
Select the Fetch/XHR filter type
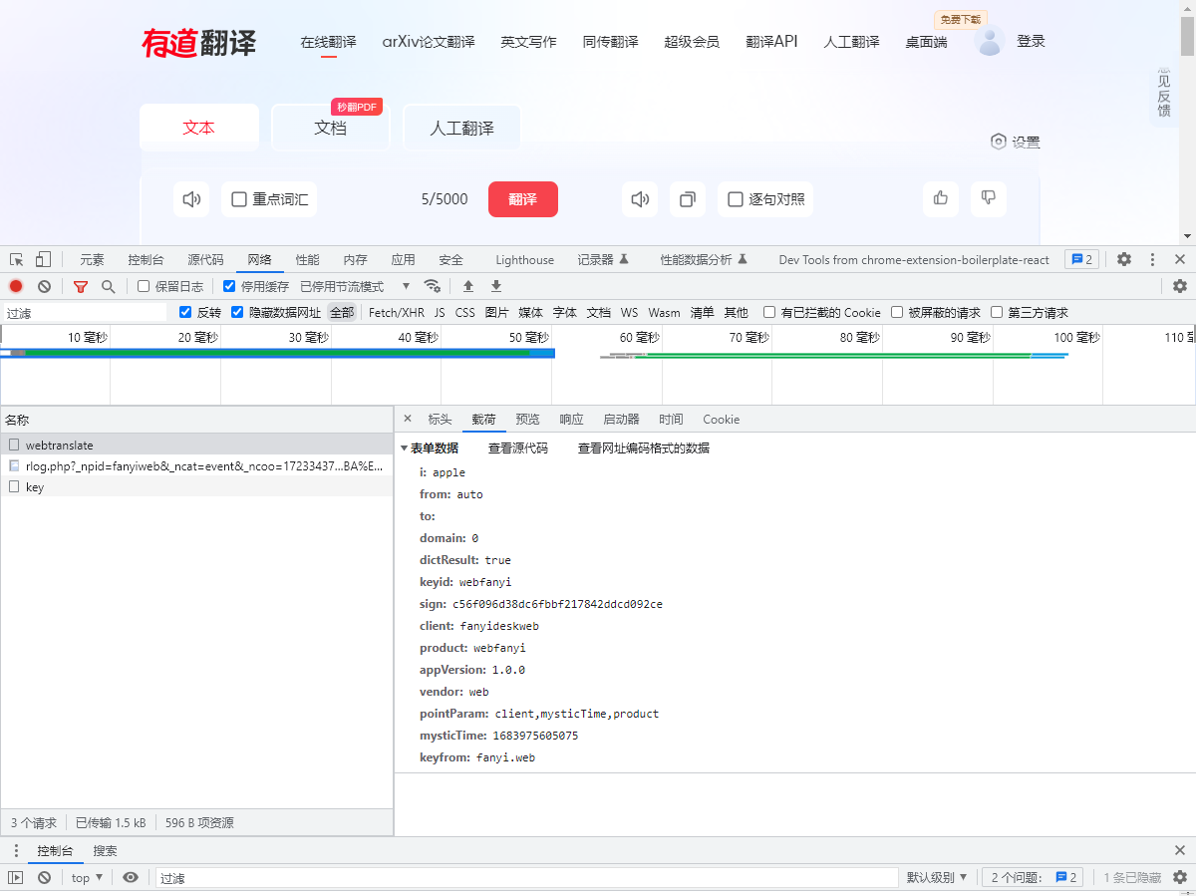tap(397, 313)
